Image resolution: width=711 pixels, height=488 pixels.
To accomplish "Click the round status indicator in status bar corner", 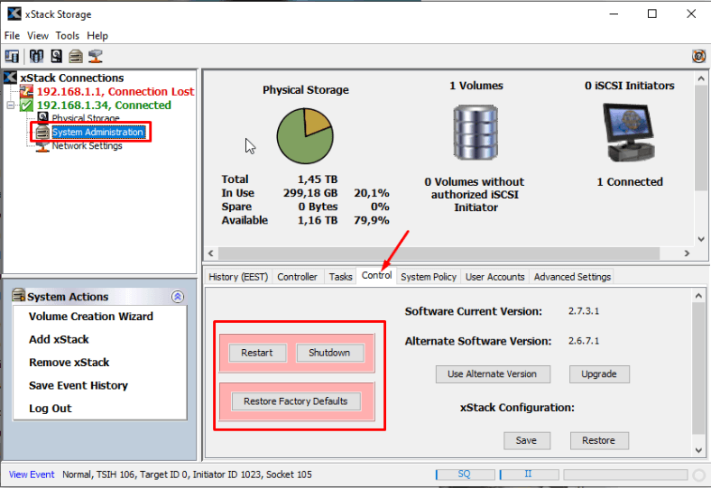I will pyautogui.click(x=699, y=474).
